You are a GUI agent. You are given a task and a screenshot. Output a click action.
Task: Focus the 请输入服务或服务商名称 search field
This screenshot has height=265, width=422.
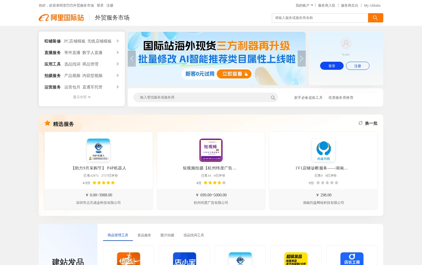[320, 18]
